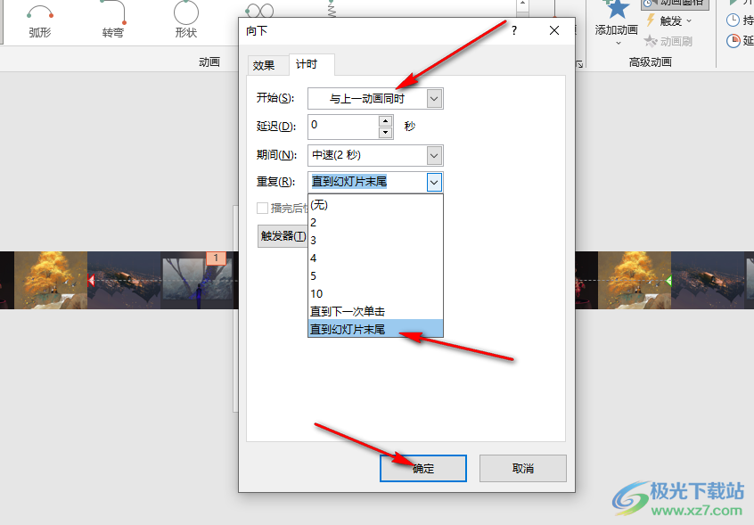Decrease the 延迟 value with down arrow
This screenshot has width=754, height=525.
pyautogui.click(x=386, y=132)
